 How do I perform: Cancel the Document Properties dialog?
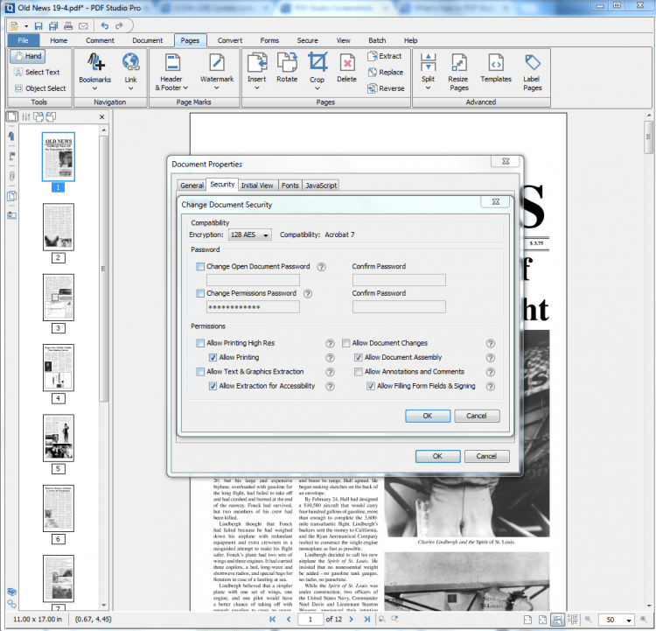[x=486, y=456]
